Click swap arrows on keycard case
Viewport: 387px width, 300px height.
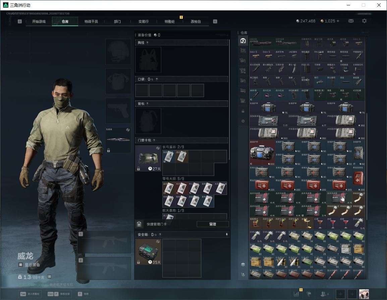click(x=158, y=148)
